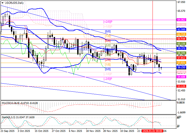Click the [+2/8]P Murrey level label
187x134 pixels.
point(108,21)
